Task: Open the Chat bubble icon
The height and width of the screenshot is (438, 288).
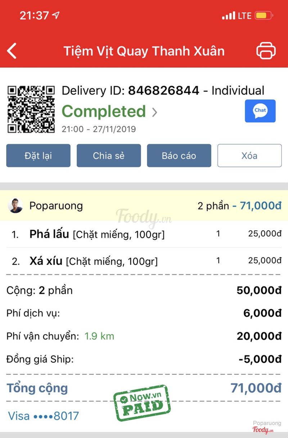Action: 260,111
